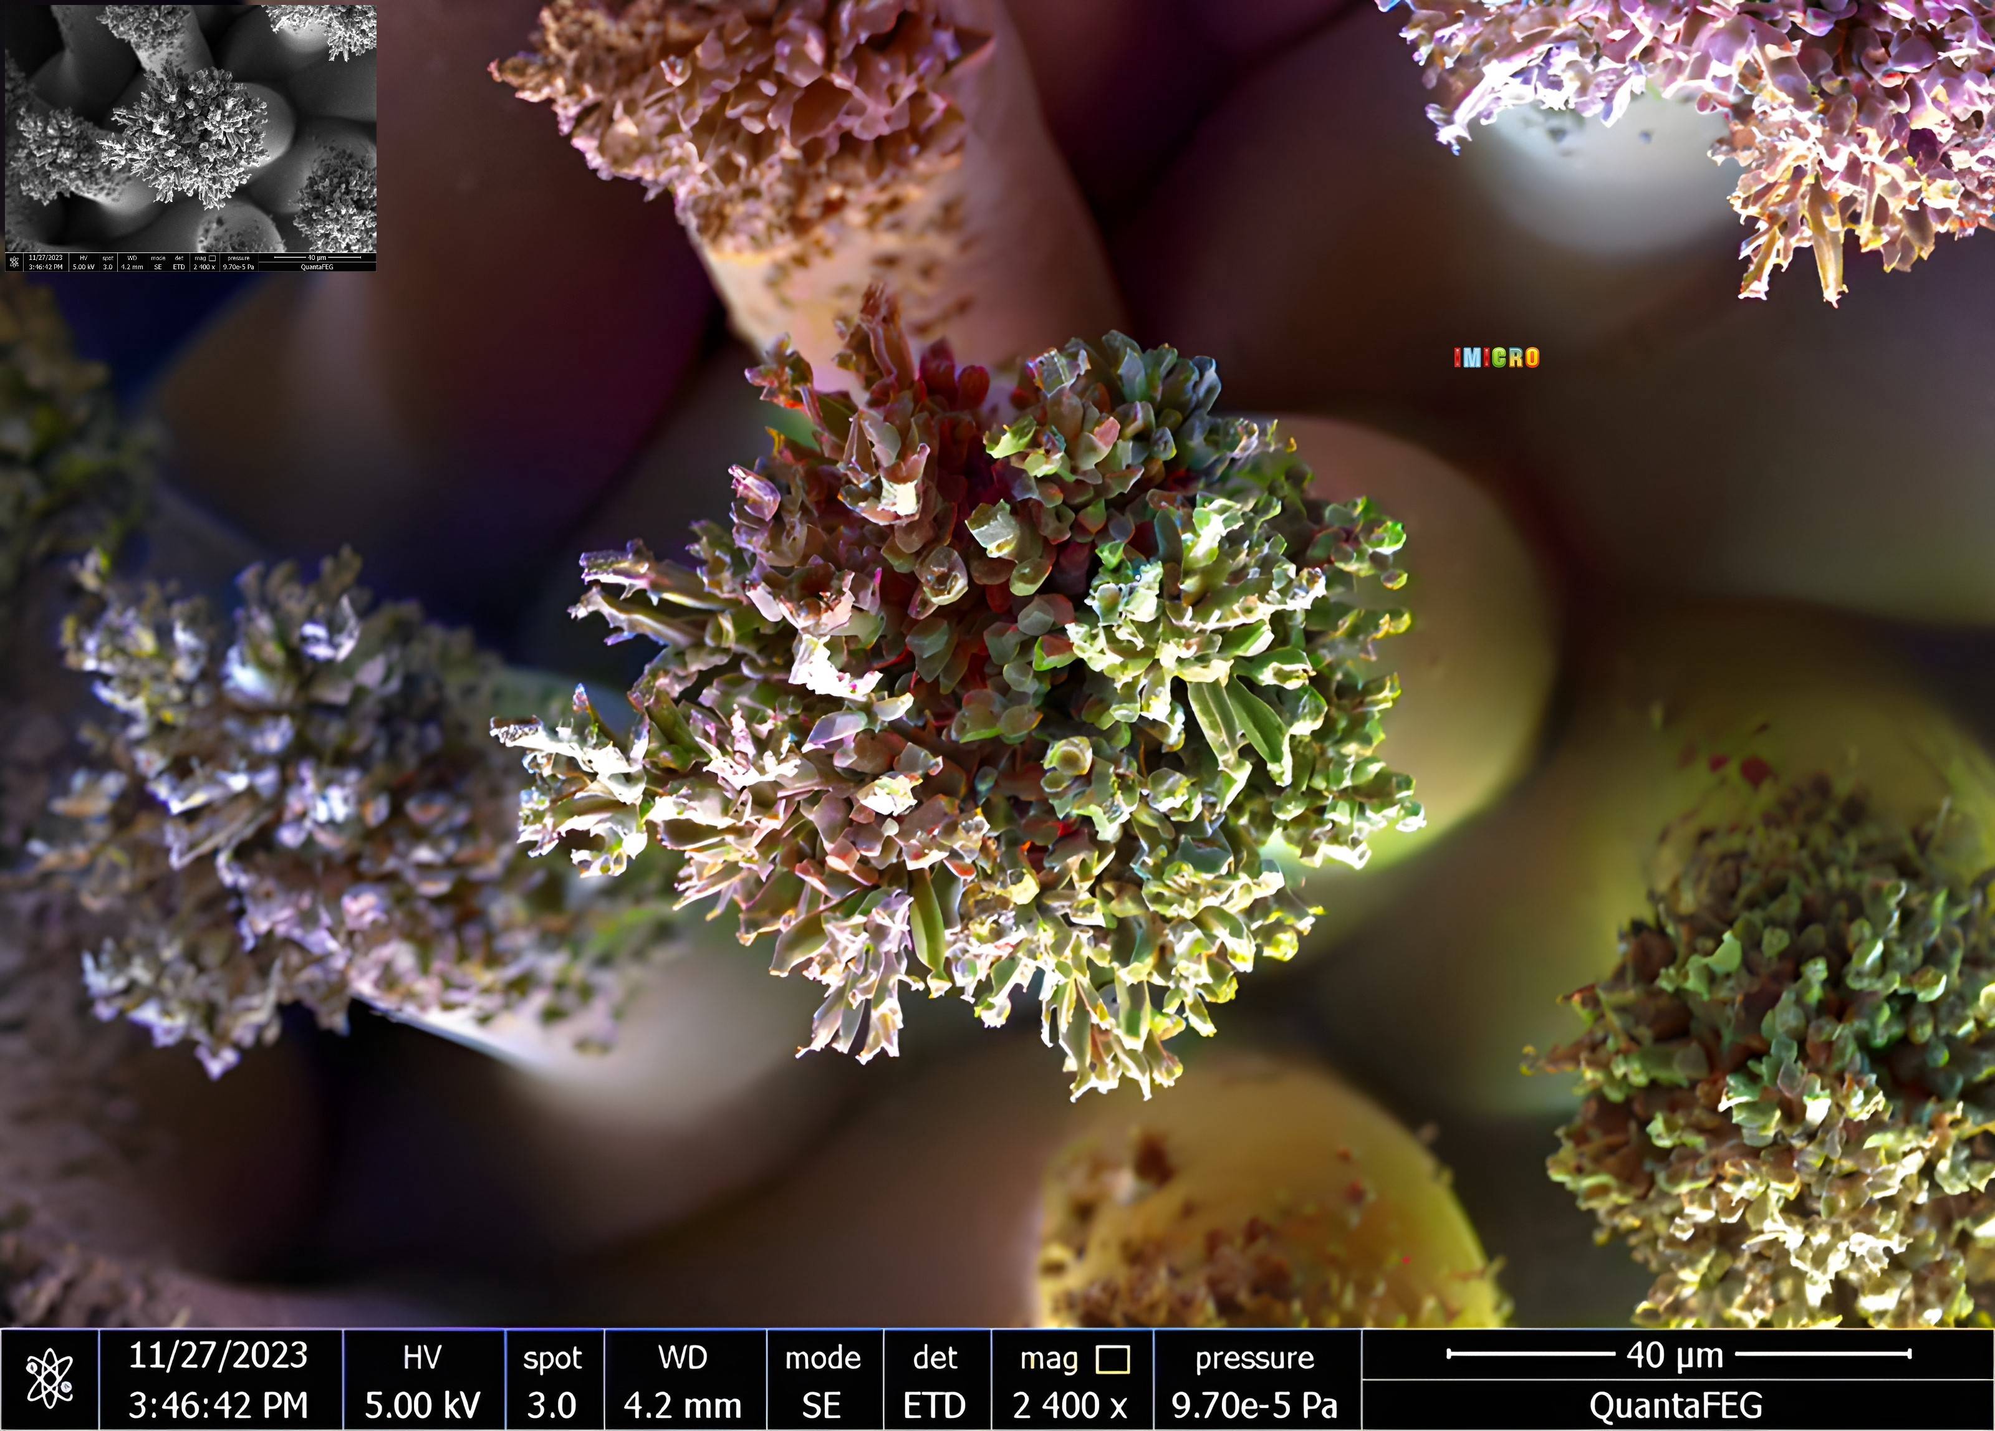Click the small square icon beside mag
This screenshot has height=1431, width=1995.
pyautogui.click(x=1113, y=1360)
